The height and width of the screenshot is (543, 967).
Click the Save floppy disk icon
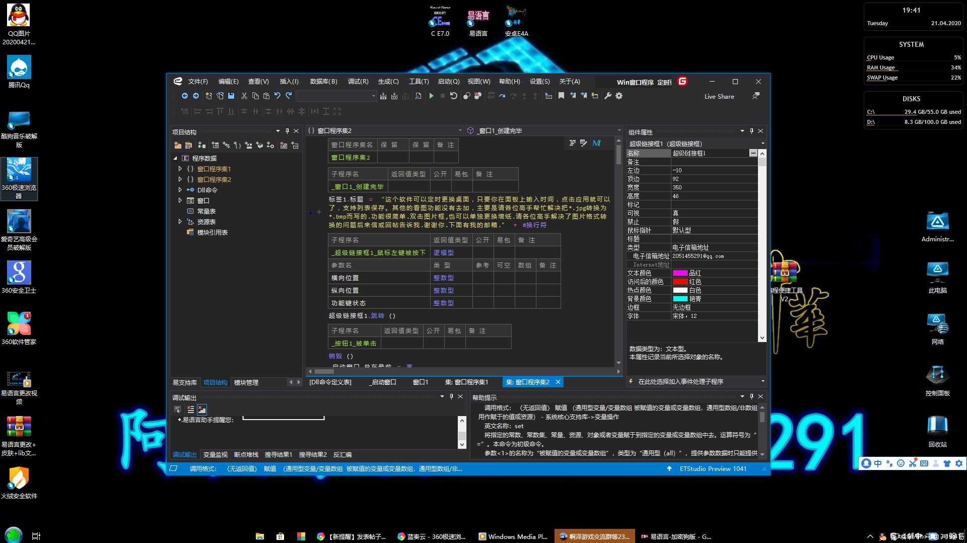[x=231, y=96]
